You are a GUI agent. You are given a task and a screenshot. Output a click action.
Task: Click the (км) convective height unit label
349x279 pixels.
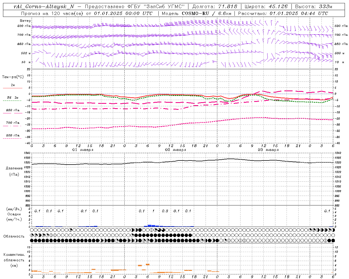[x=14, y=265]
